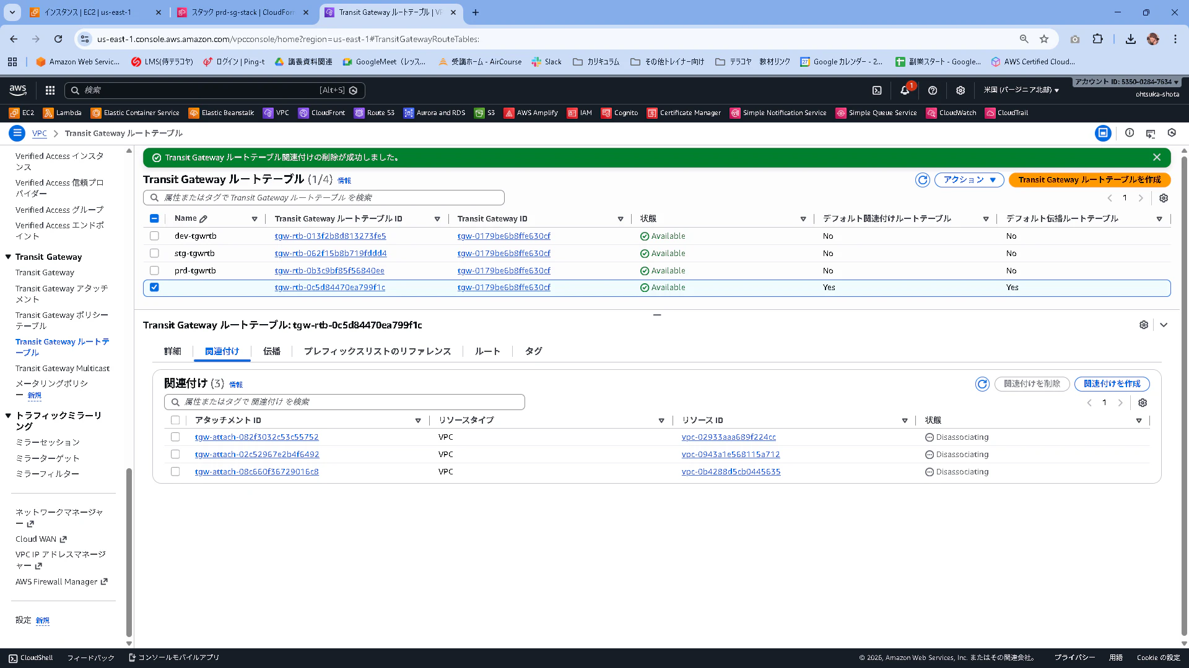Click Transit Gateway ルートテーブルを作成 button
The width and height of the screenshot is (1189, 668).
tap(1089, 180)
